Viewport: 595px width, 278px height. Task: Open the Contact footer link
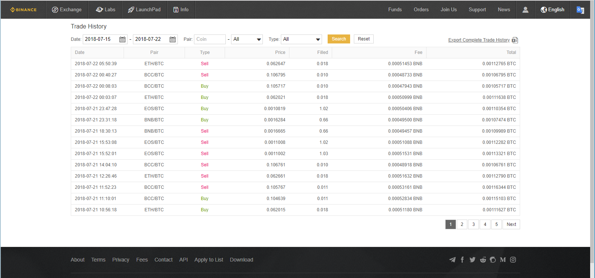click(164, 260)
